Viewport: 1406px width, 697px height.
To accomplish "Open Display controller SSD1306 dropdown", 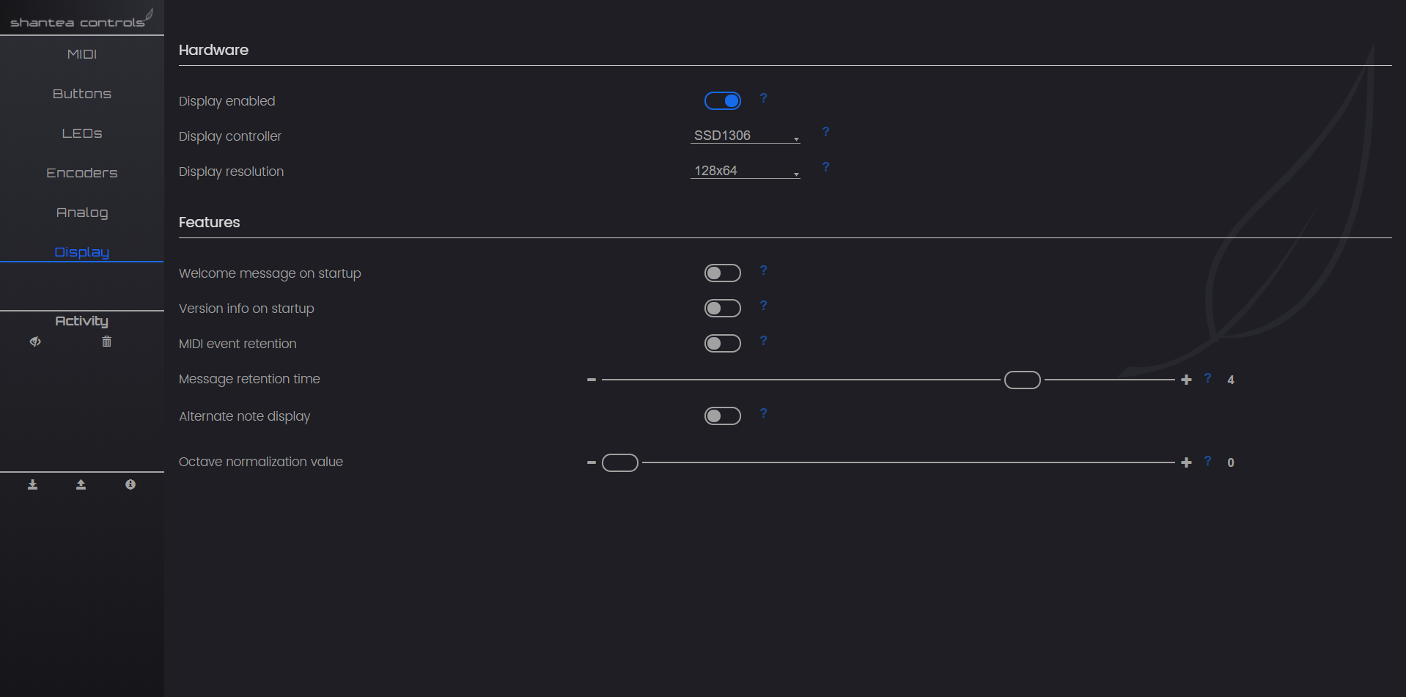I will 745,136.
